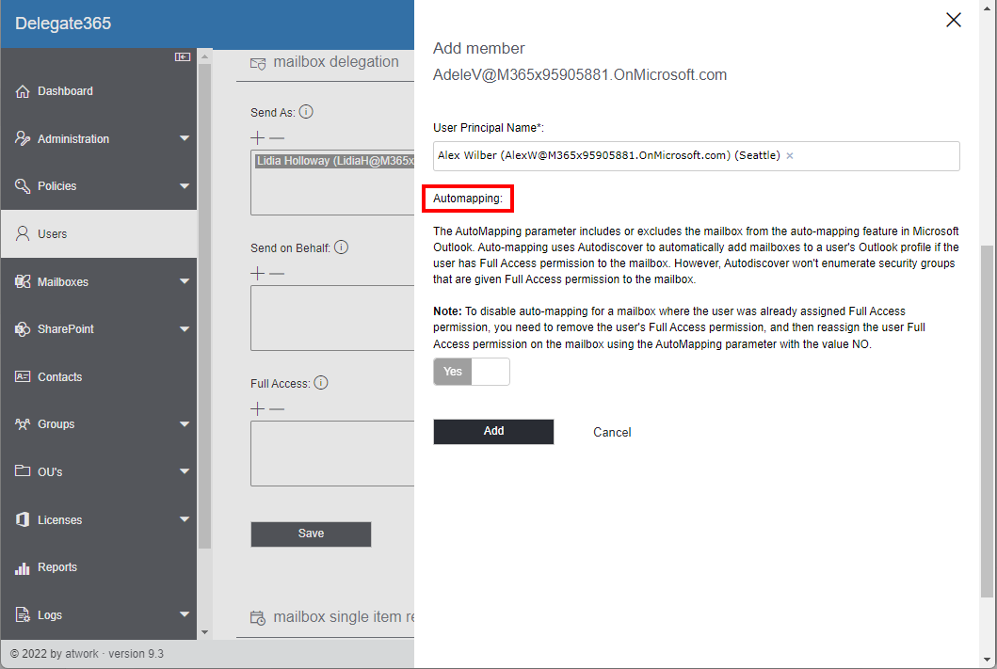Click the Logs document icon

(23, 615)
